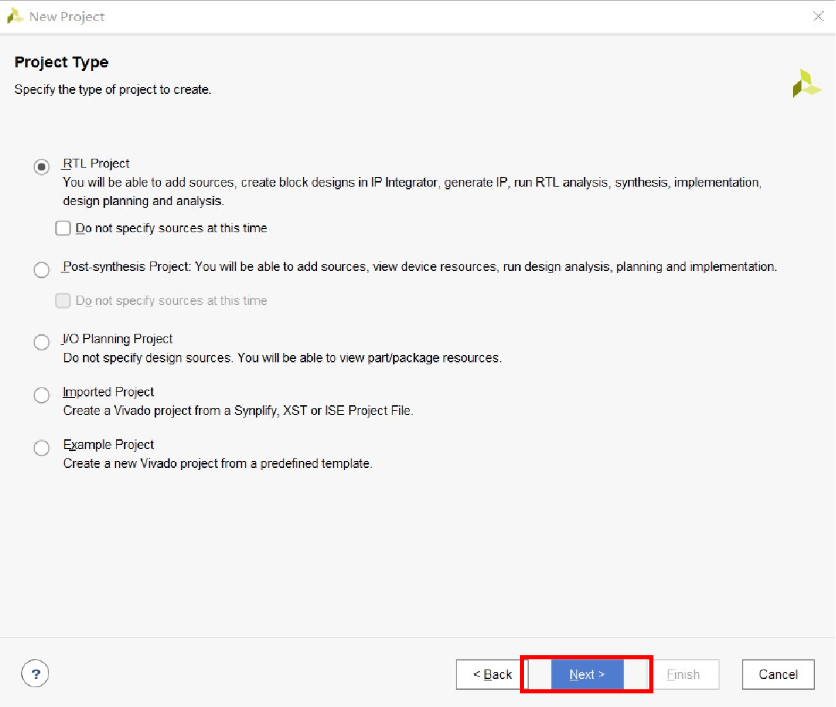
Task: Click the Vivado logo in title bar
Action: tap(15, 16)
